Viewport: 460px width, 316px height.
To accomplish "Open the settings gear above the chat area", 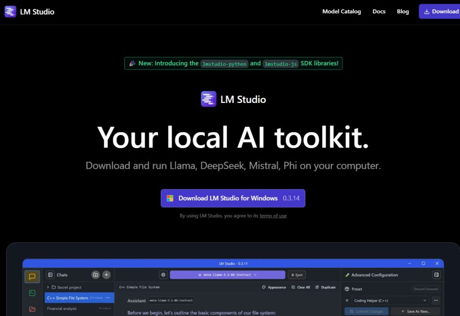I will (x=163, y=275).
